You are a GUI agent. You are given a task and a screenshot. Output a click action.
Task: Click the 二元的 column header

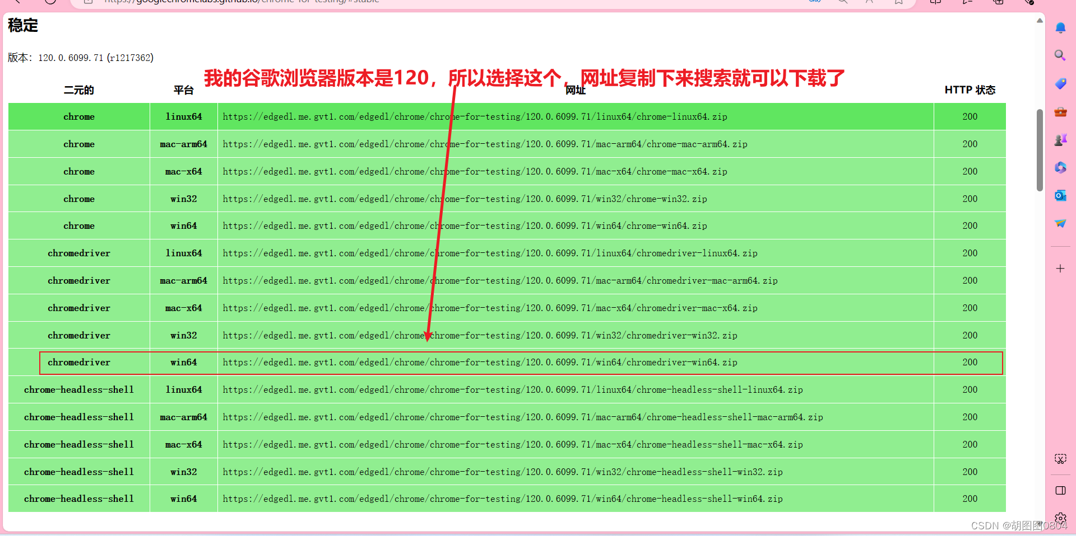79,90
